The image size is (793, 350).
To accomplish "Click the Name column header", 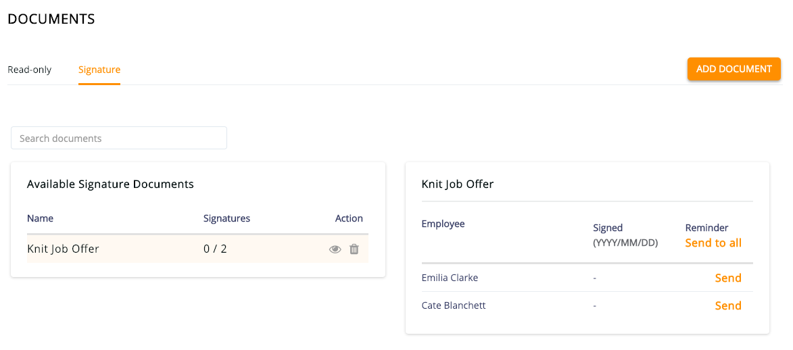I will pos(41,218).
